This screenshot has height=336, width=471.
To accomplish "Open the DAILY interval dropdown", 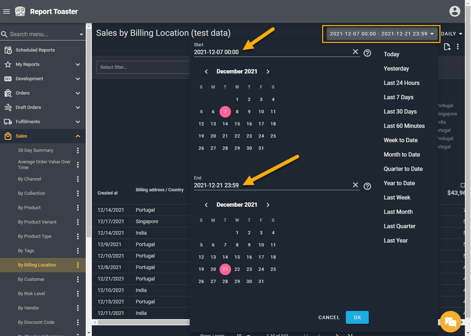I will point(452,34).
